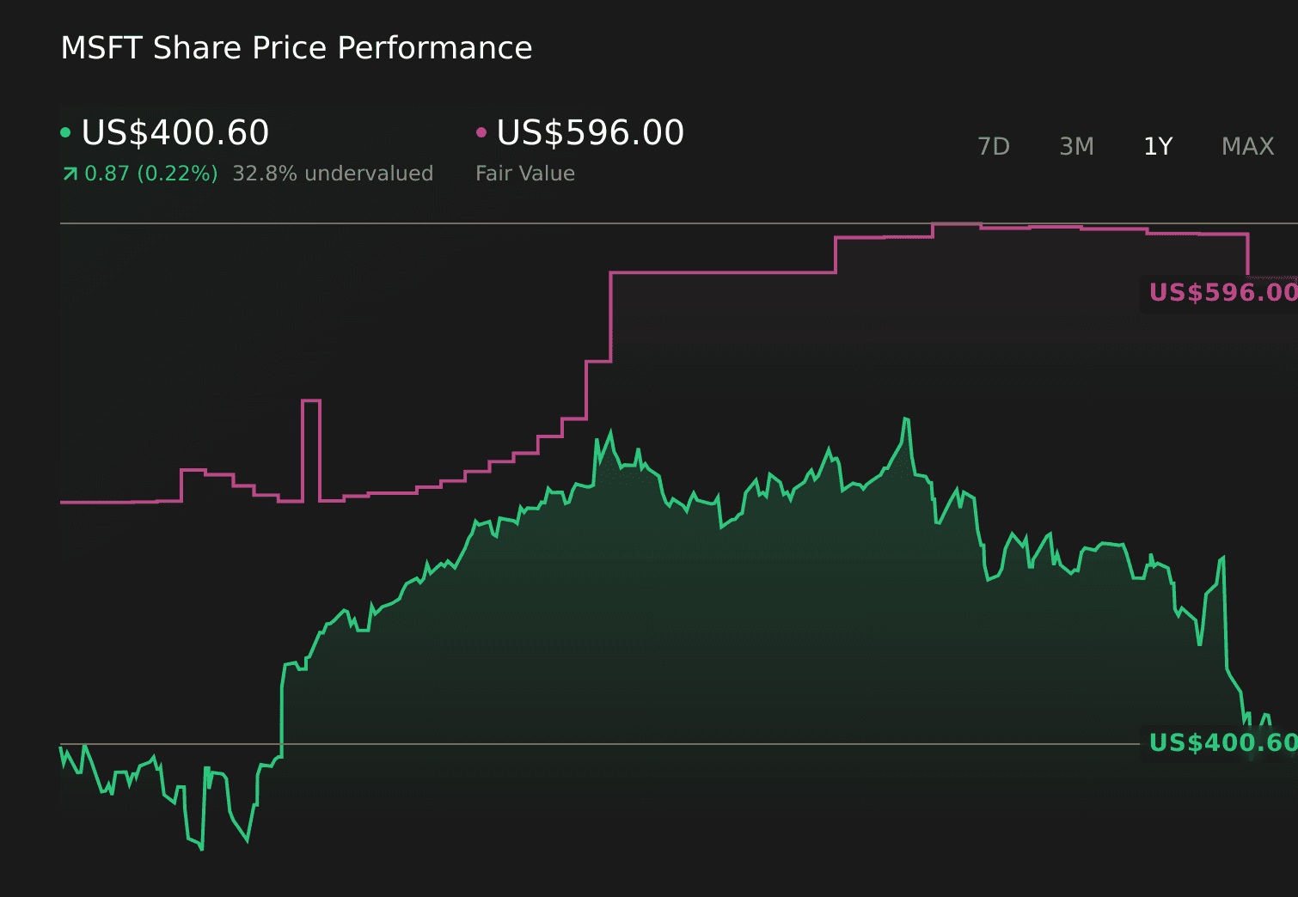
Task: Click the highest peak of green price line
Action: coord(906,418)
